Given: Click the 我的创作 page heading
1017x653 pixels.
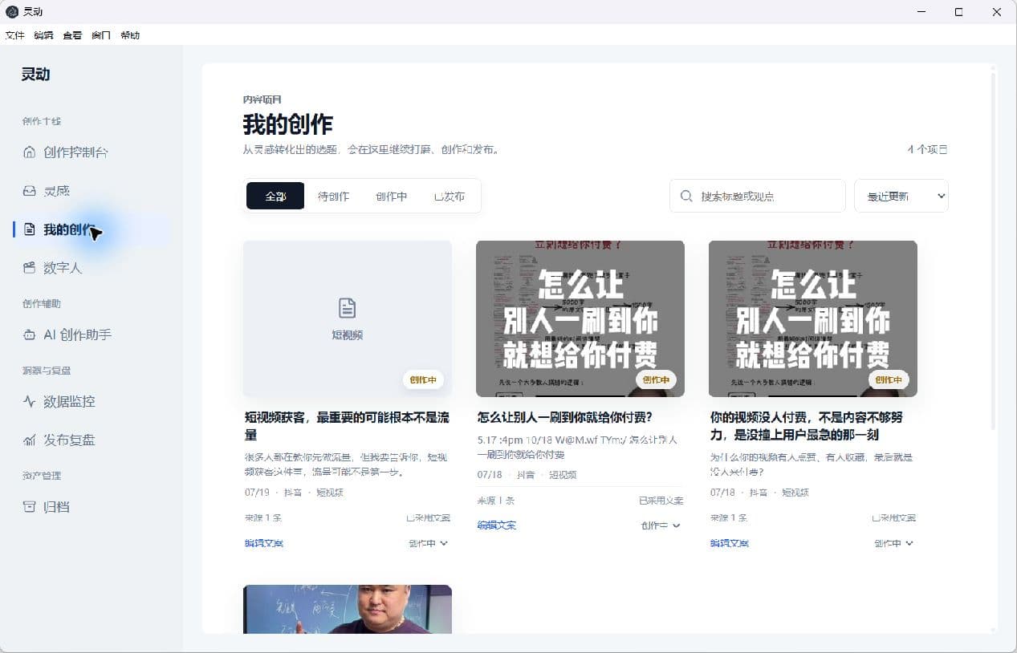Looking at the screenshot, I should (x=288, y=124).
